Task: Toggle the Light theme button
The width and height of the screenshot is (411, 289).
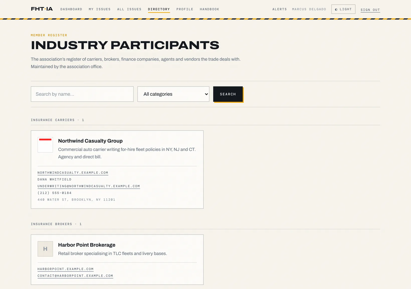Action: point(343,9)
